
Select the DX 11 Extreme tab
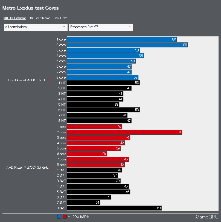15,18
